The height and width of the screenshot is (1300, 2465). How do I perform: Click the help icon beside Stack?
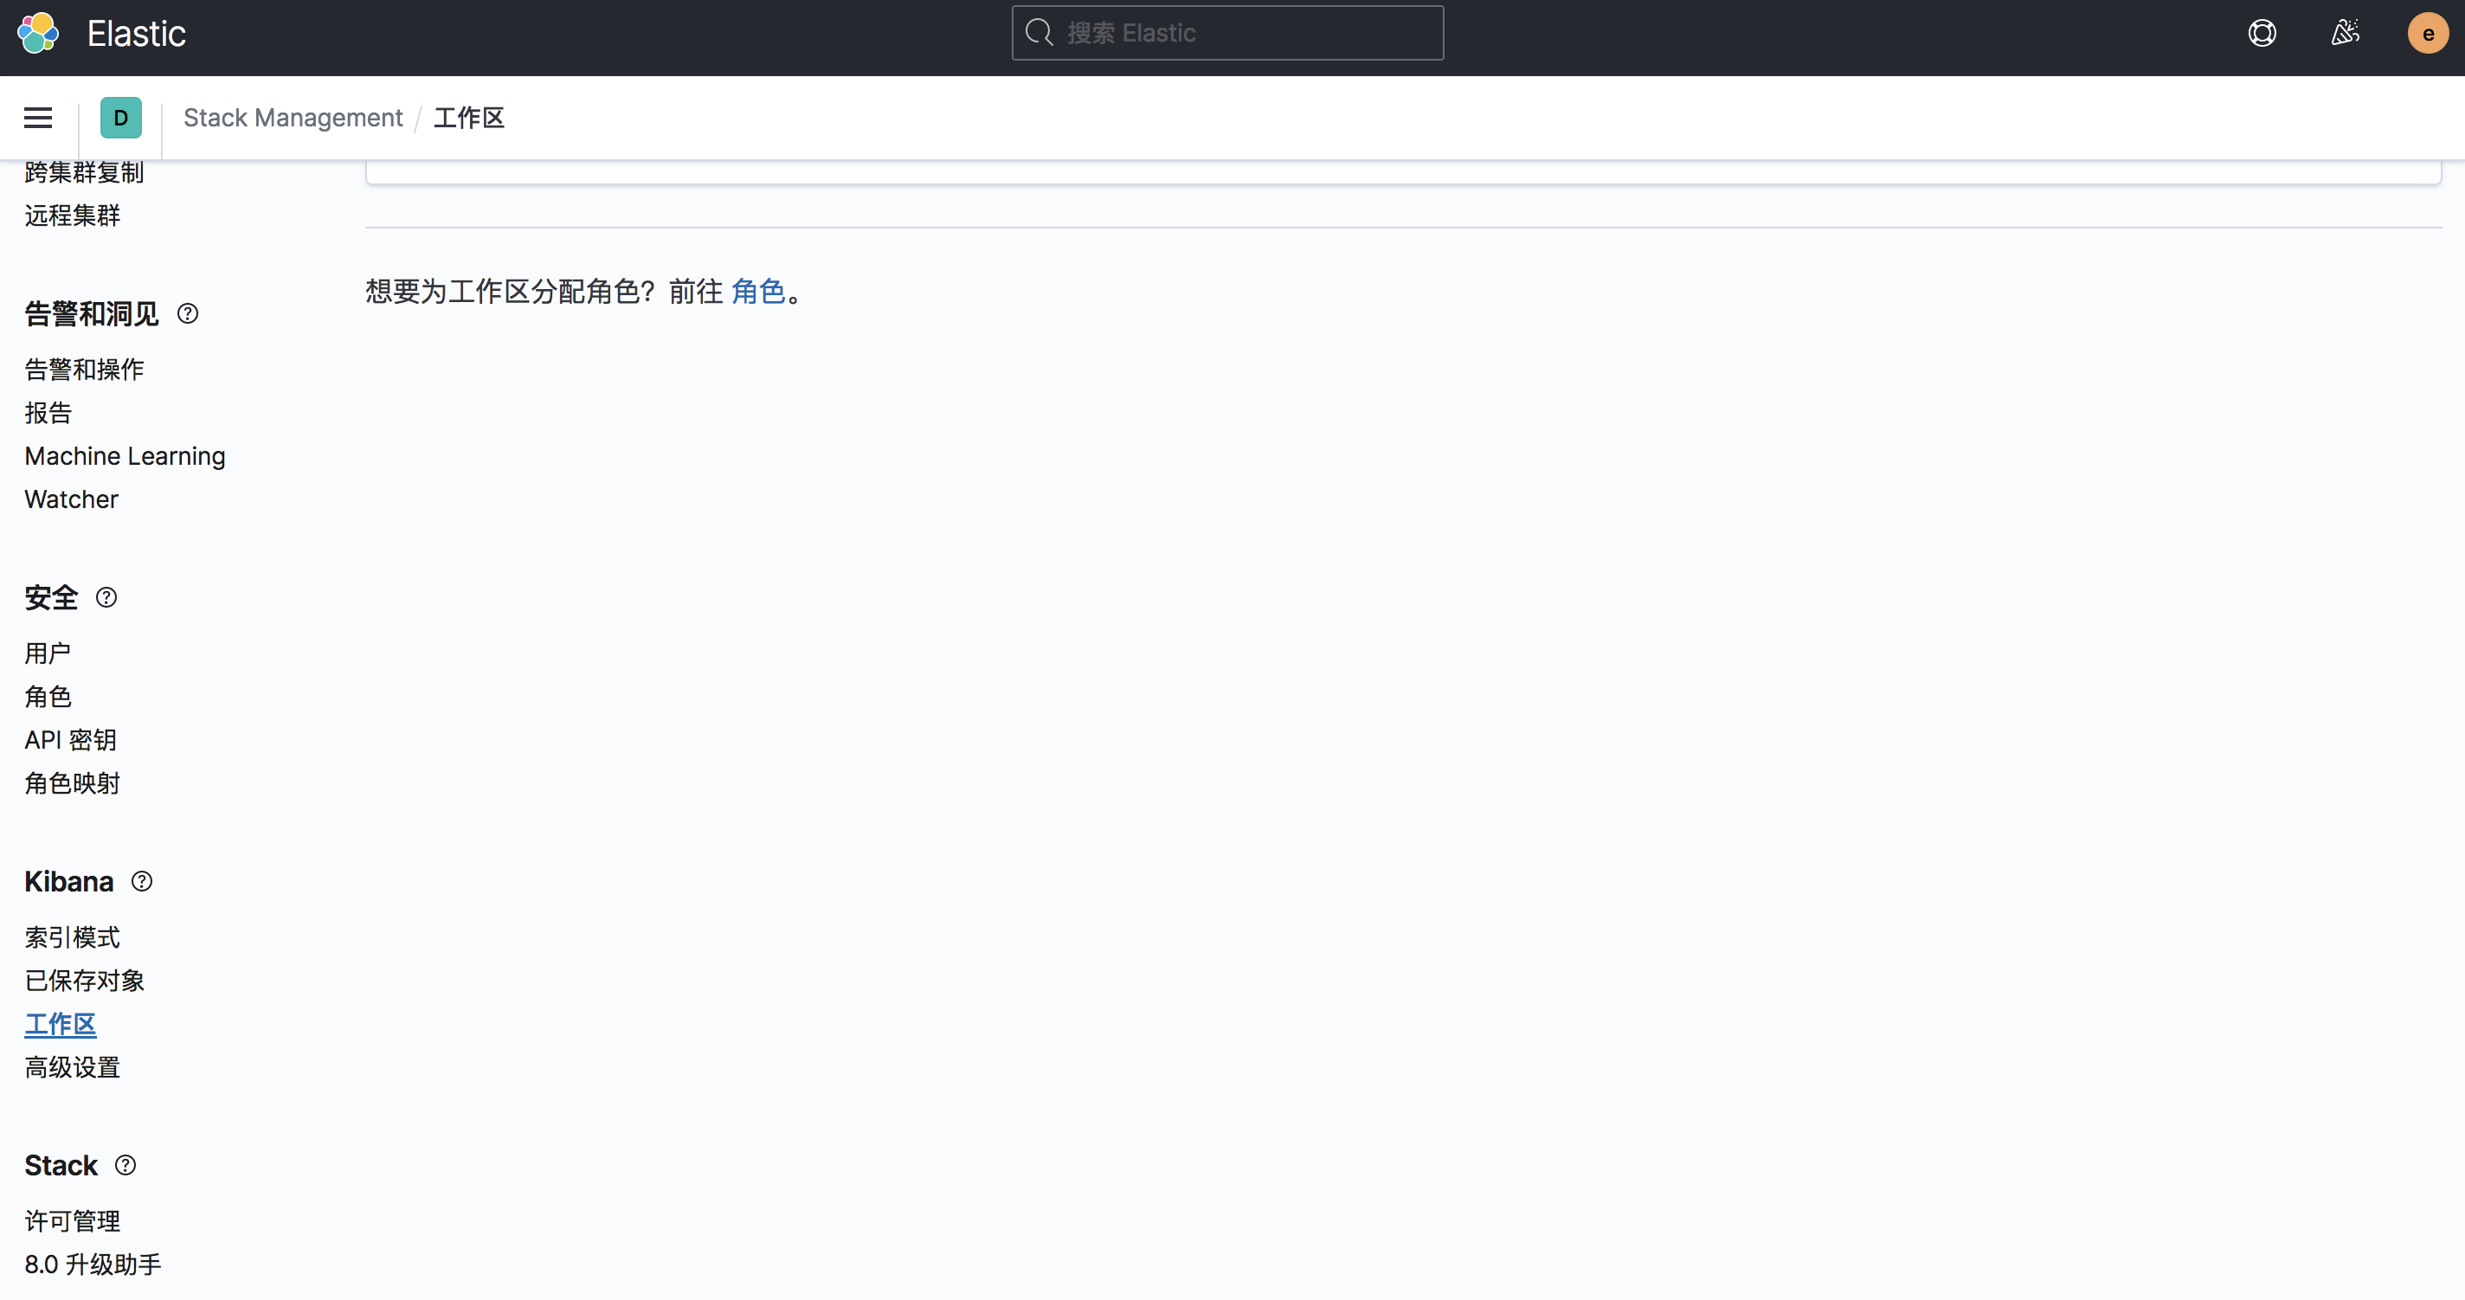[x=126, y=1165]
